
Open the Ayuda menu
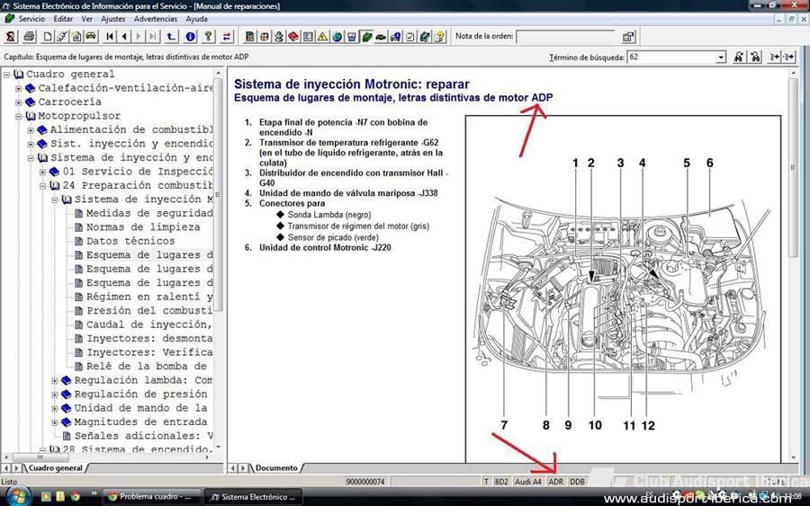[x=197, y=19]
